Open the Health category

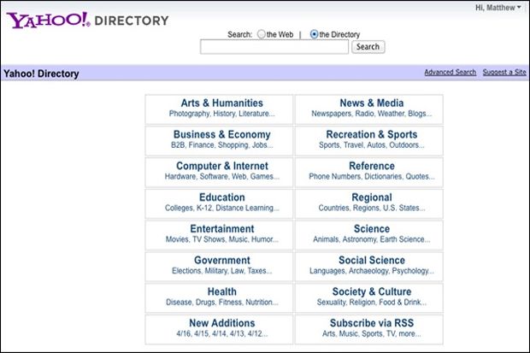(222, 291)
